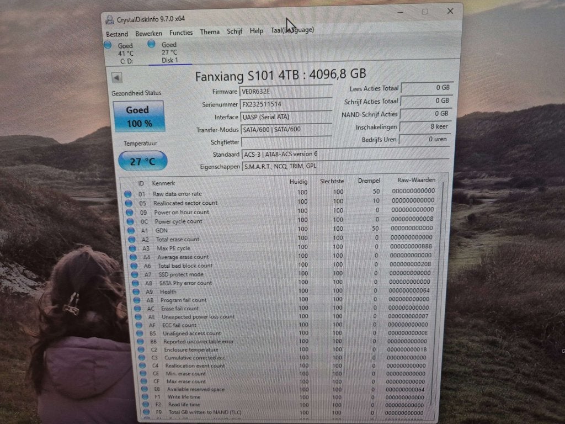The image size is (565, 424).
Task: Click the Firmware field VE0R632E
Action: tap(286, 91)
